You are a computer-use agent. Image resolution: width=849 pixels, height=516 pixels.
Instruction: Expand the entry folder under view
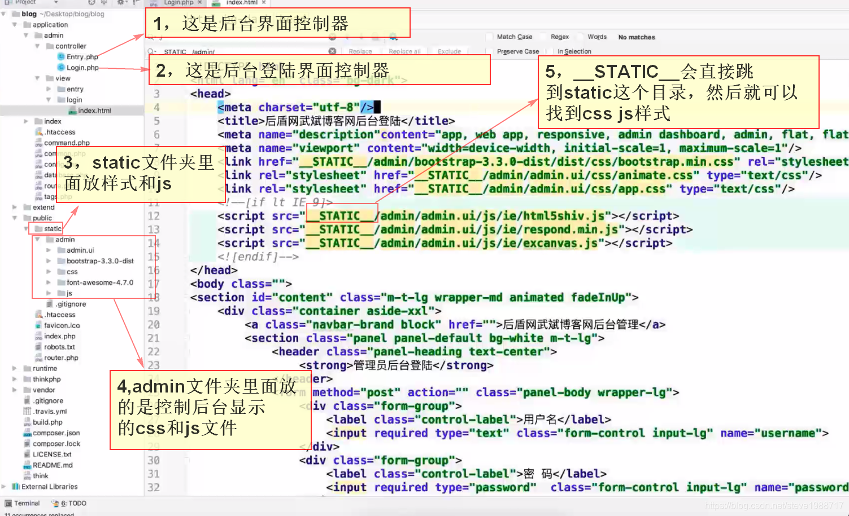click(x=49, y=89)
